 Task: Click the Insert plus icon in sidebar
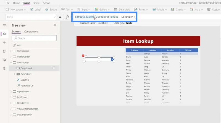pos(4,43)
